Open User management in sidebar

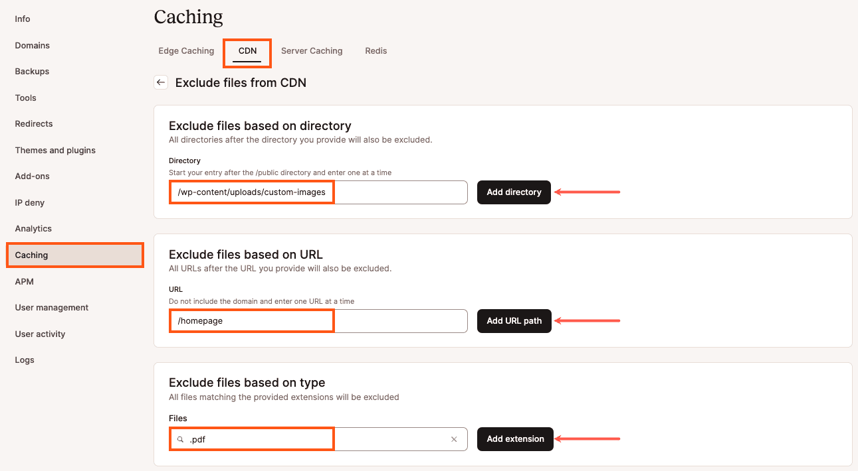coord(52,307)
